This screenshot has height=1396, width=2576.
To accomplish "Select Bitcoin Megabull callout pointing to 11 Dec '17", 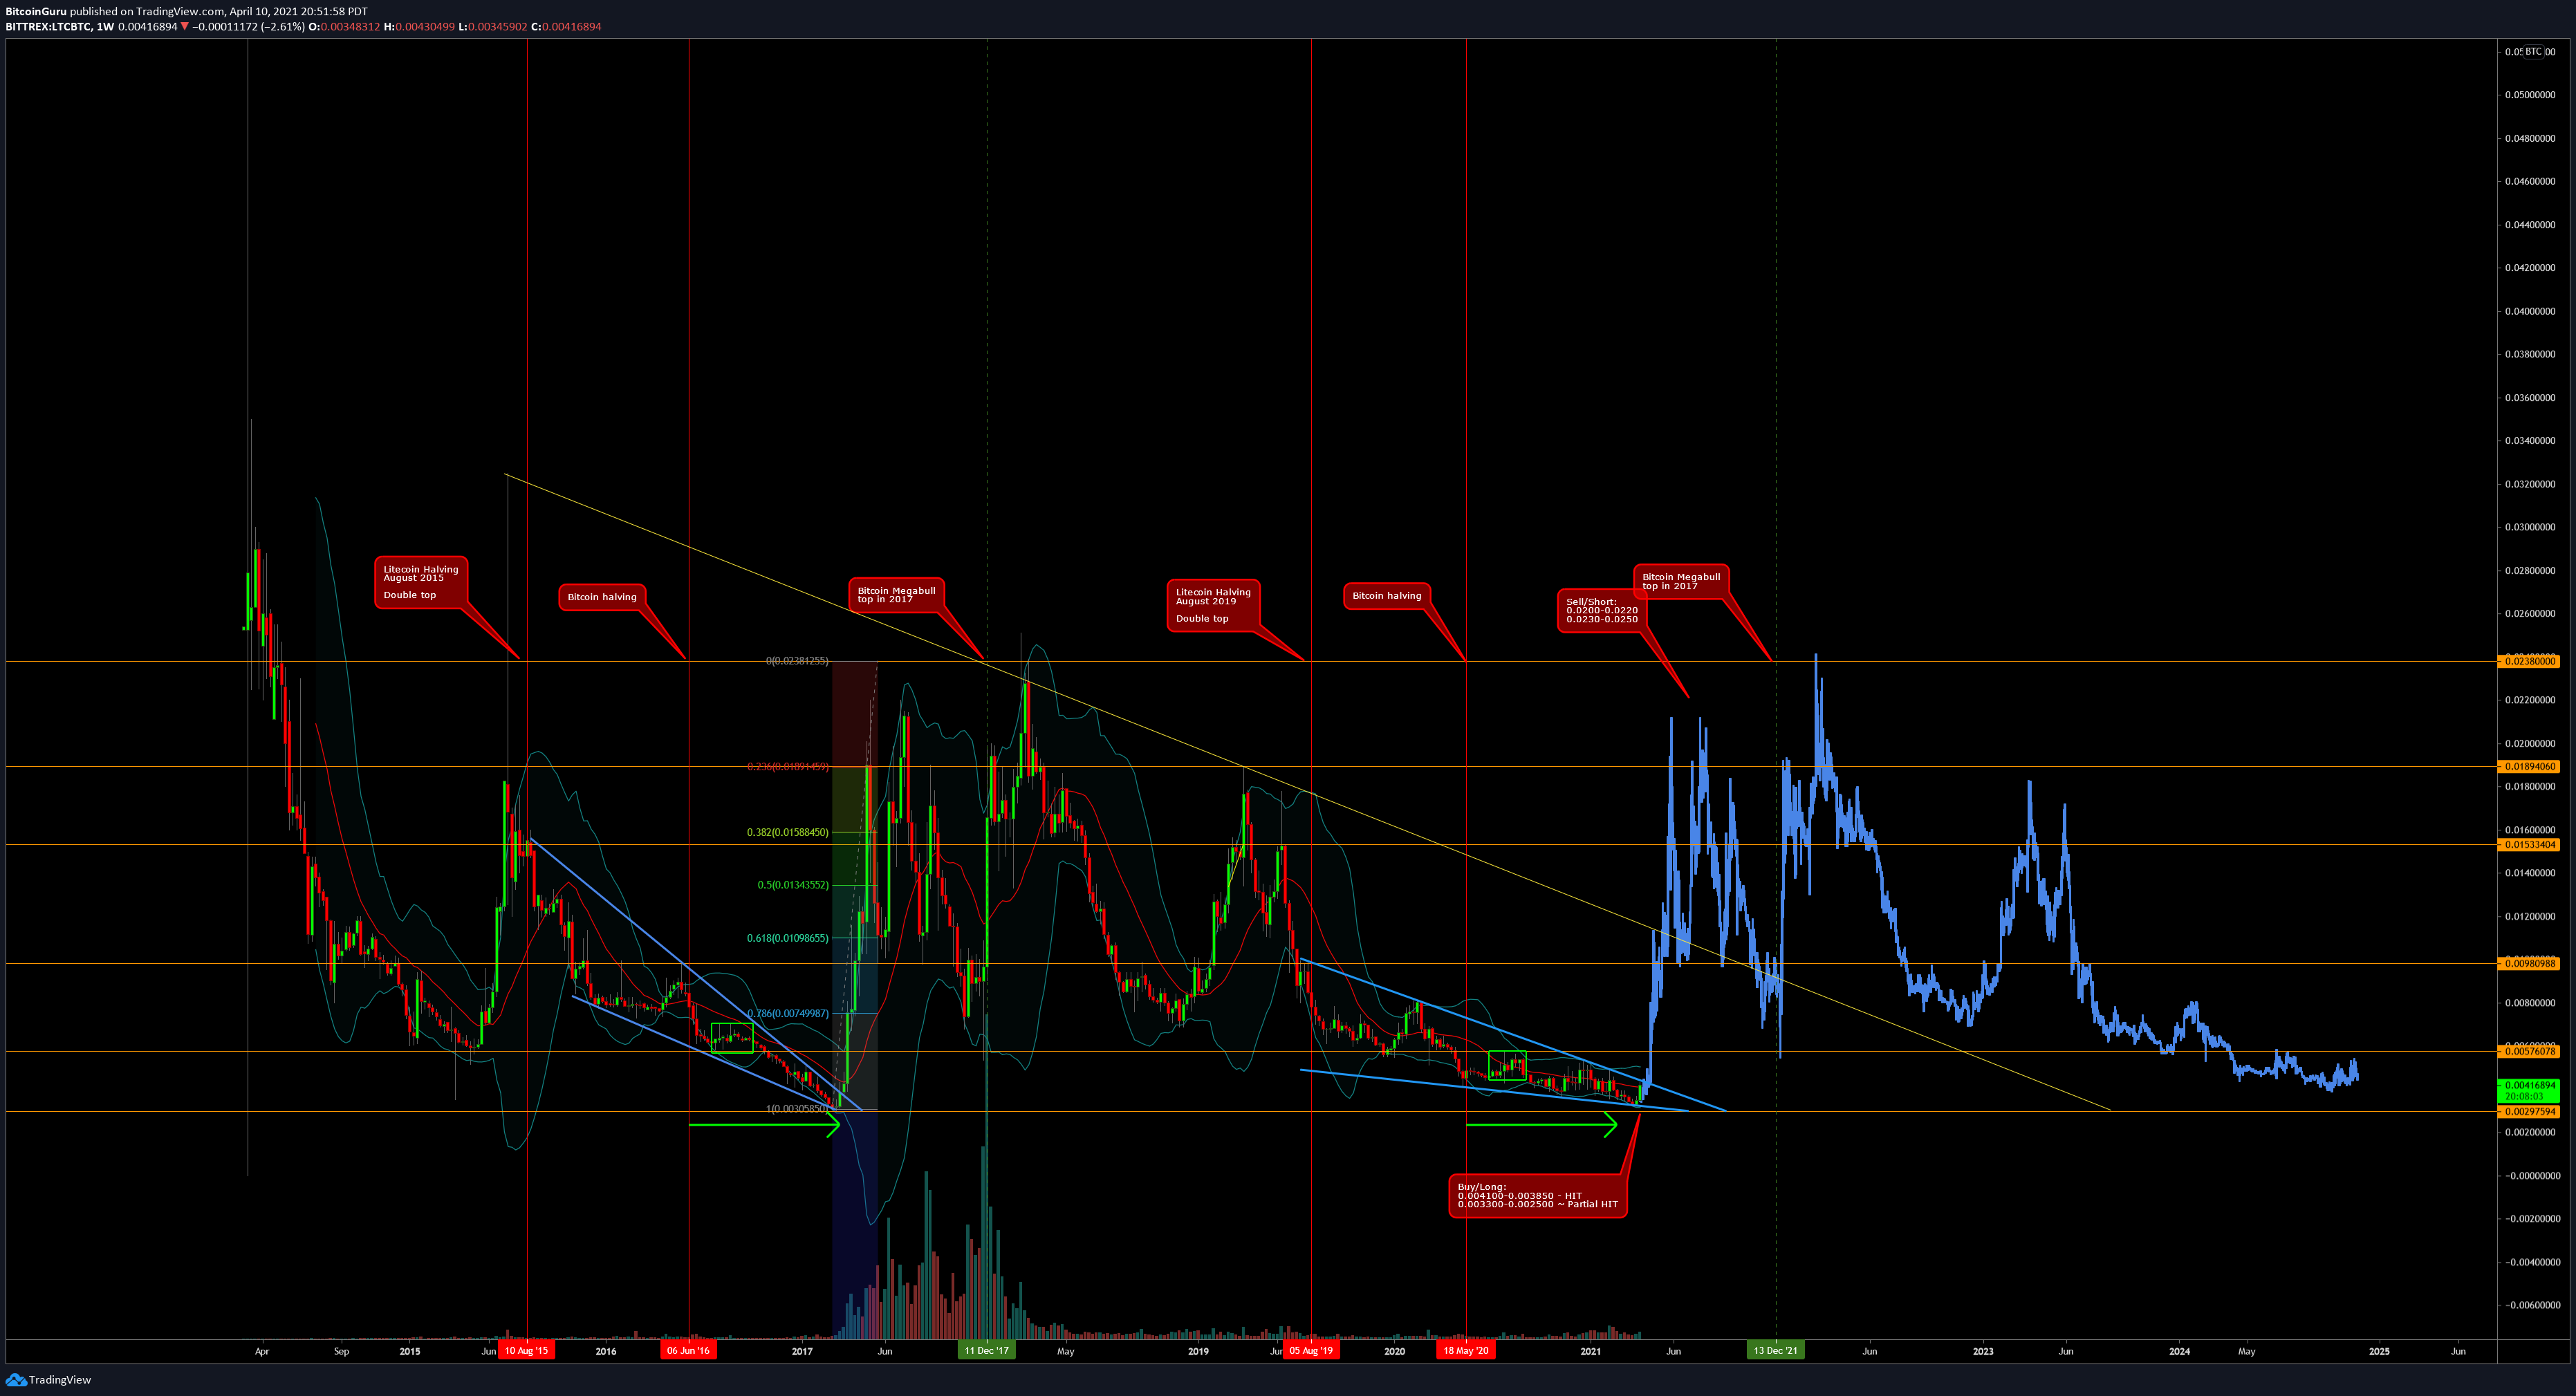I will tap(896, 595).
